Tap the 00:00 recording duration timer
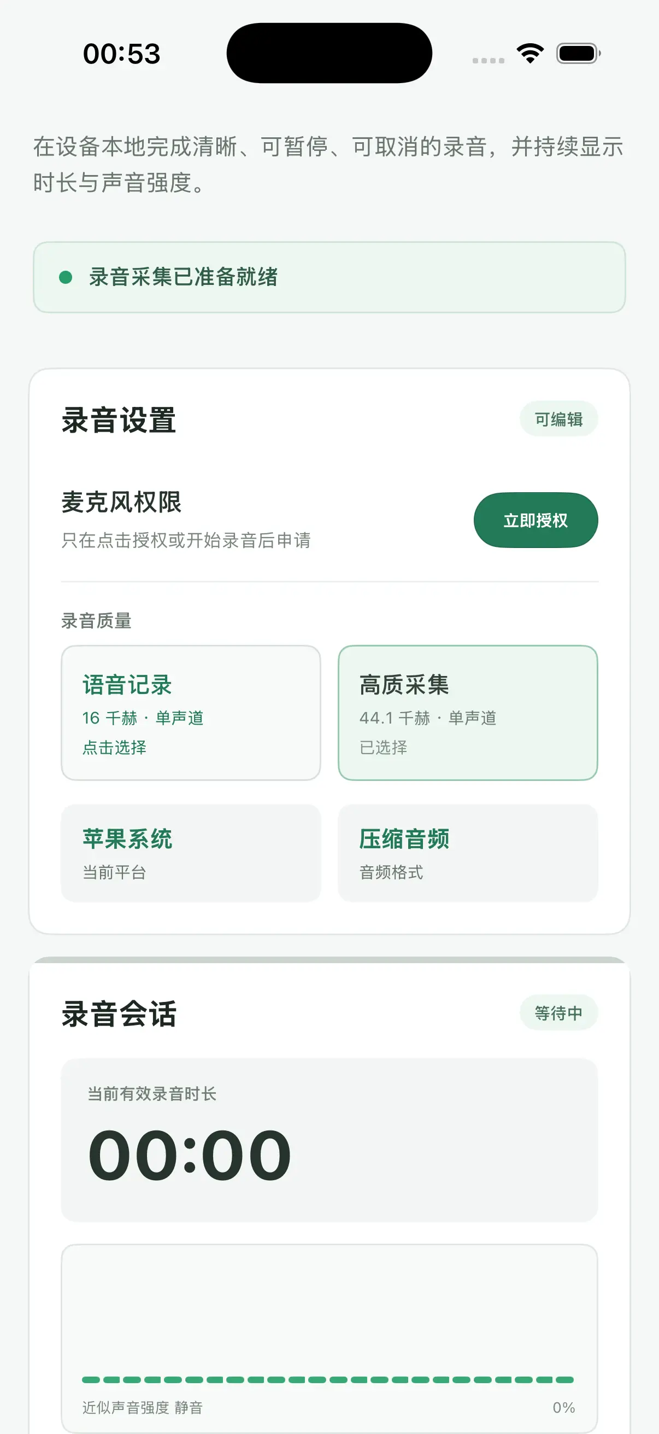This screenshot has width=659, height=1434. [x=190, y=1155]
